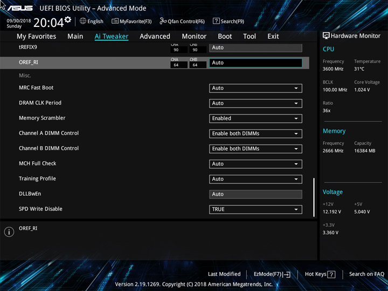Click the Core Voltage 1.024 V value

pyautogui.click(x=362, y=90)
